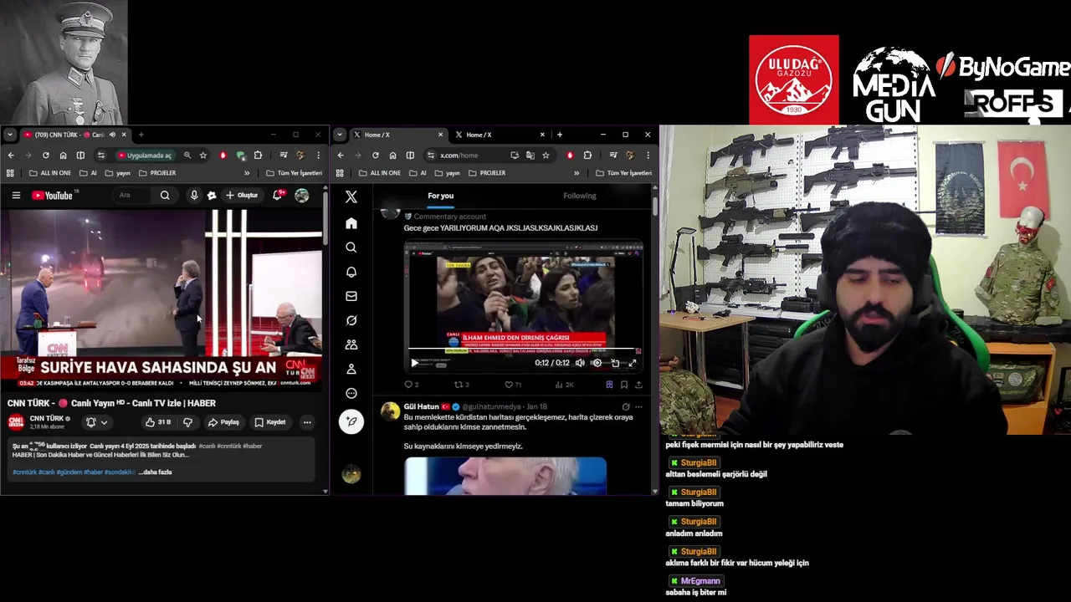Reload page in YouTube window
The width and height of the screenshot is (1071, 602).
pyautogui.click(x=45, y=155)
